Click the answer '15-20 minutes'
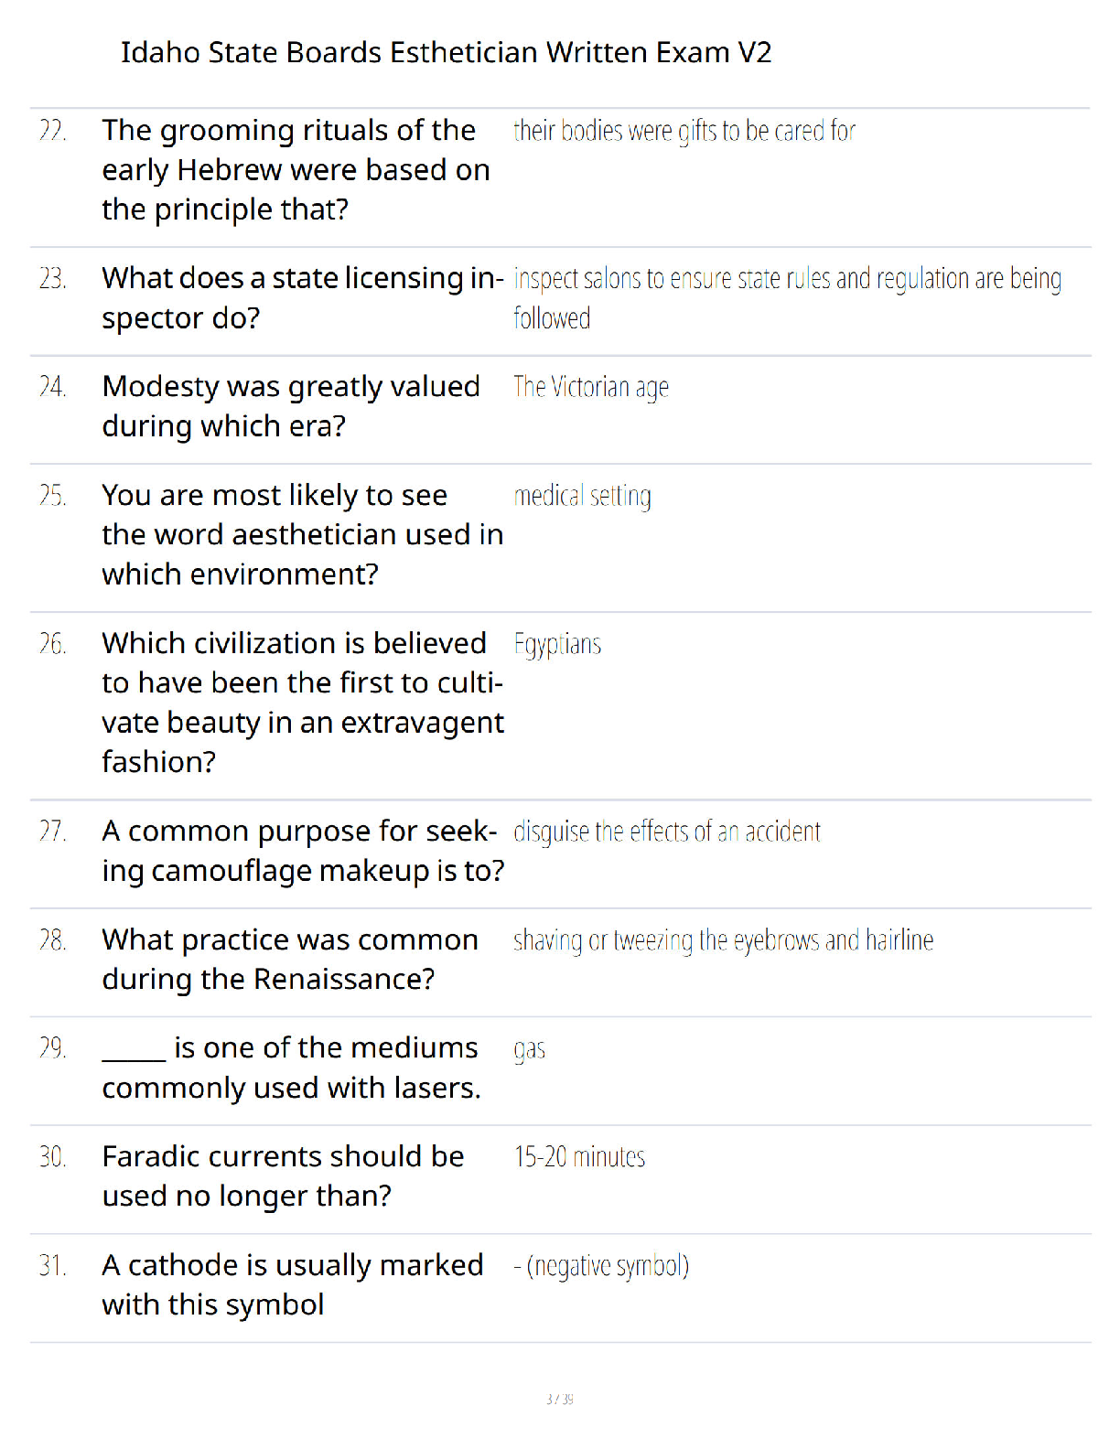Viewport: 1120px width, 1449px height. [x=579, y=1157]
